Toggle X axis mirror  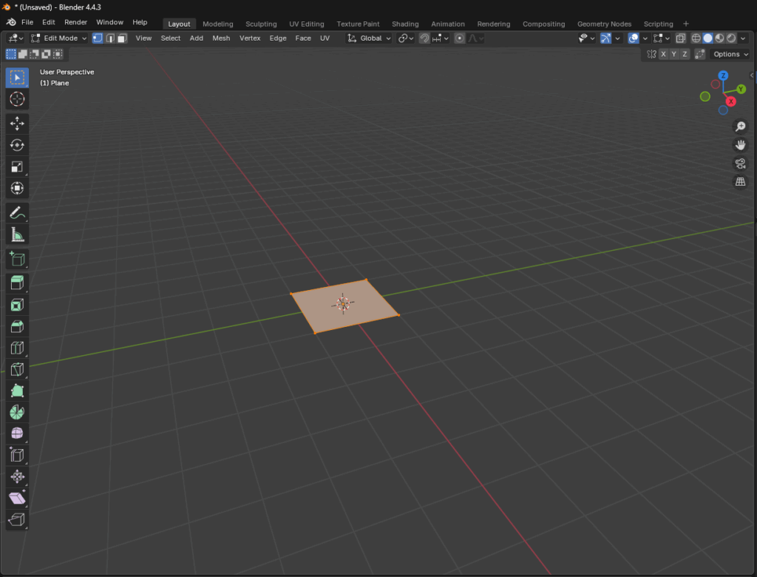pyautogui.click(x=663, y=54)
